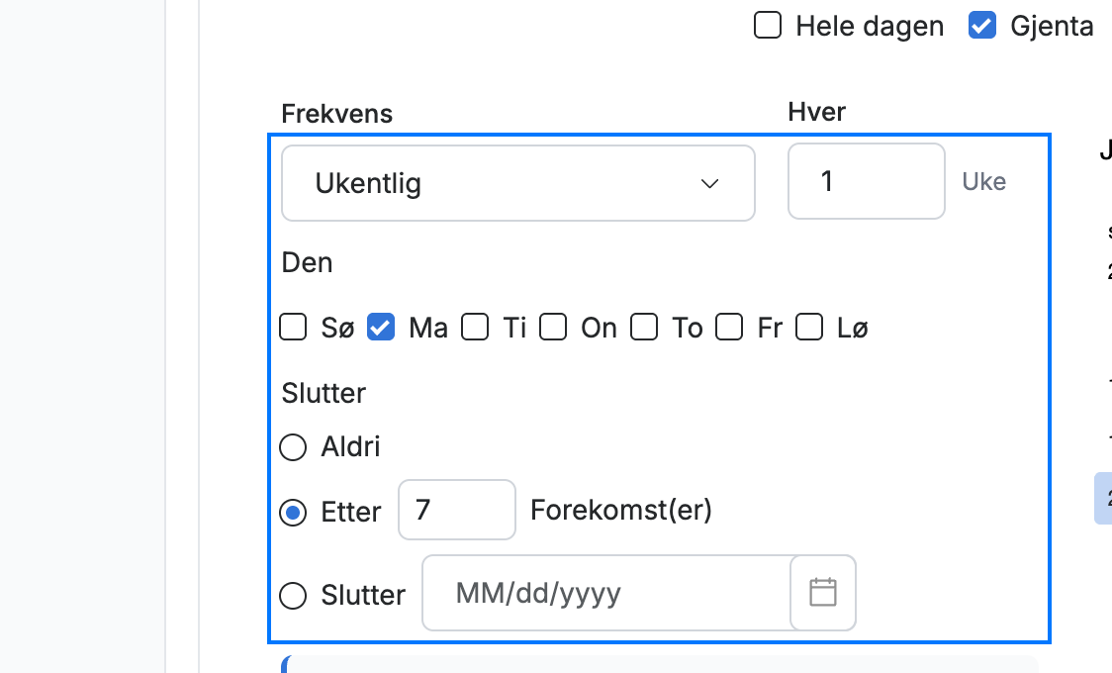Image resolution: width=1112 pixels, height=673 pixels.
Task: Enable the Hele dagen checkbox
Action: pyautogui.click(x=768, y=26)
